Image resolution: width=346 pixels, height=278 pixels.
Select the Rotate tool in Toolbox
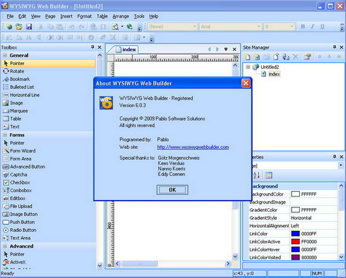(49, 71)
